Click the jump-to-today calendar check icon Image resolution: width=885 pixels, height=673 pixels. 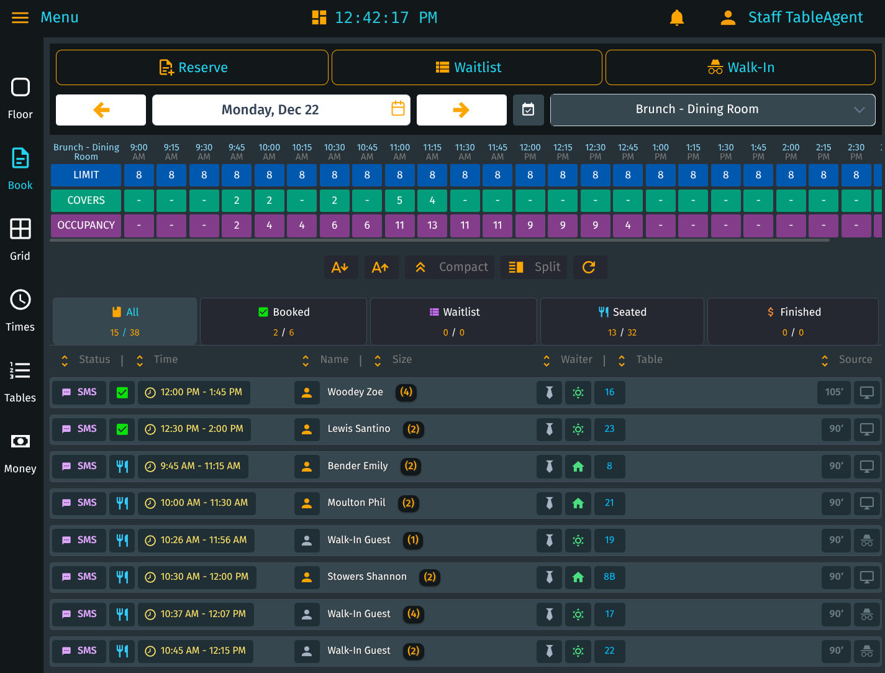click(528, 110)
